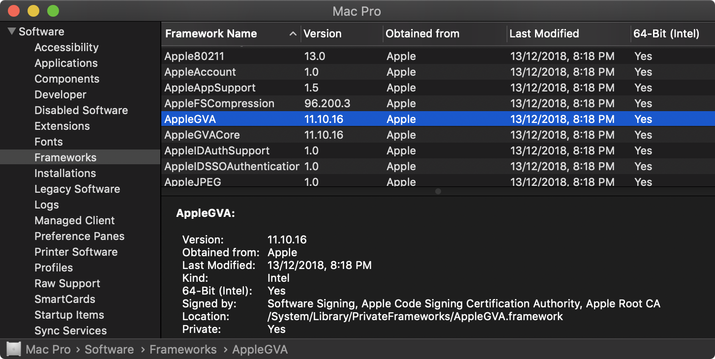Select Startup Items in the sidebar

(69, 315)
